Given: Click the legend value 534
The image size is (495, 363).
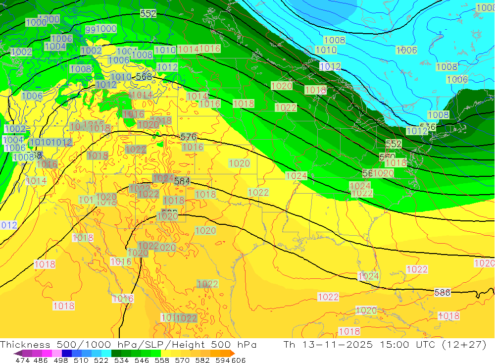Looking at the screenshot, I should pos(121,360).
